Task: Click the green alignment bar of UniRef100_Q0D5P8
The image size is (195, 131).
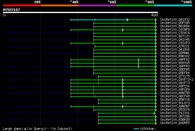Action: pyautogui.click(x=127, y=123)
